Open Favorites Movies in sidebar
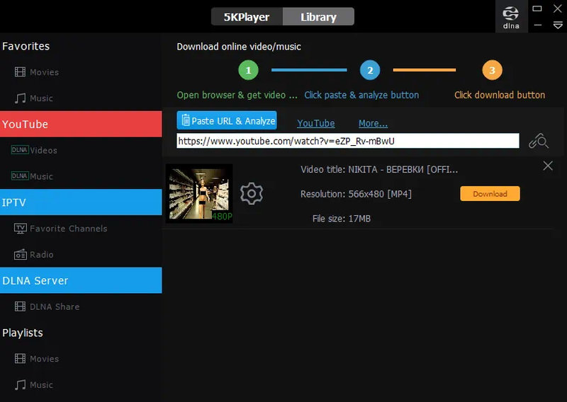567x402 pixels. tap(37, 72)
